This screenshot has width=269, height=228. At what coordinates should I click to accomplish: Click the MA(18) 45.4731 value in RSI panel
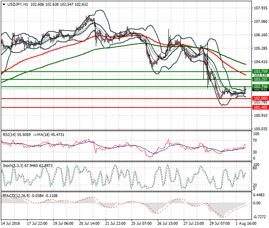pyautogui.click(x=49, y=135)
